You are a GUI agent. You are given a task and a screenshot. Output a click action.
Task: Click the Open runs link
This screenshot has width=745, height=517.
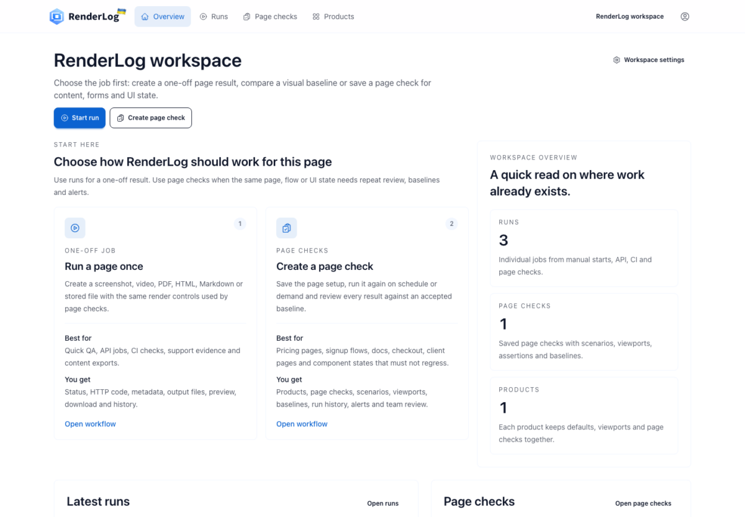point(383,503)
